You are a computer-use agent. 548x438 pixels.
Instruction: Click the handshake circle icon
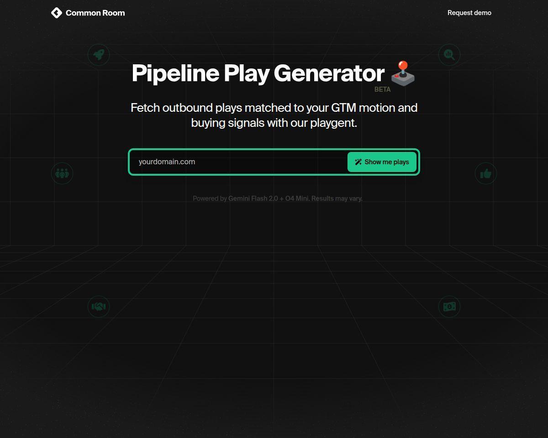click(x=99, y=307)
